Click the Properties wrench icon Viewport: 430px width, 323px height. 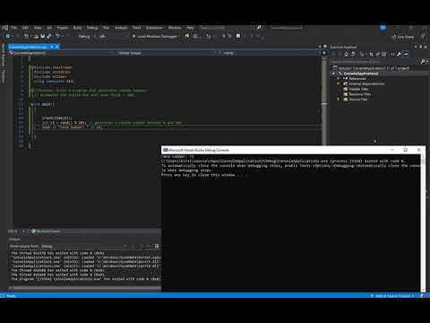coord(399,54)
